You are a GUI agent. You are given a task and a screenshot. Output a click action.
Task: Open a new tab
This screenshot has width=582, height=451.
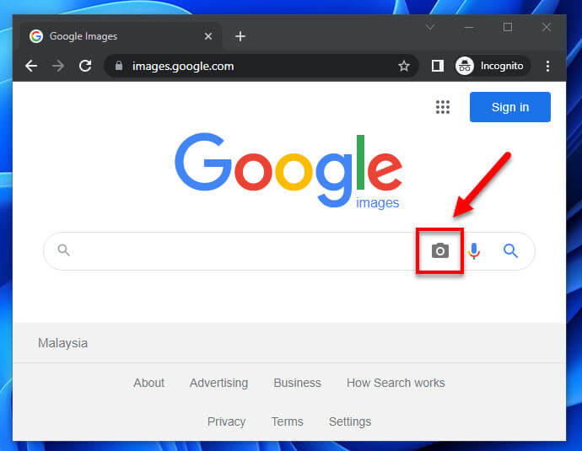240,36
